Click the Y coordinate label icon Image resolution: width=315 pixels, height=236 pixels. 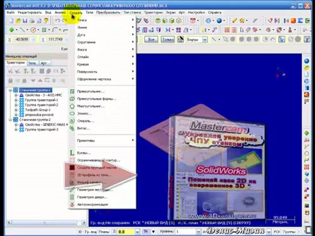43,39
